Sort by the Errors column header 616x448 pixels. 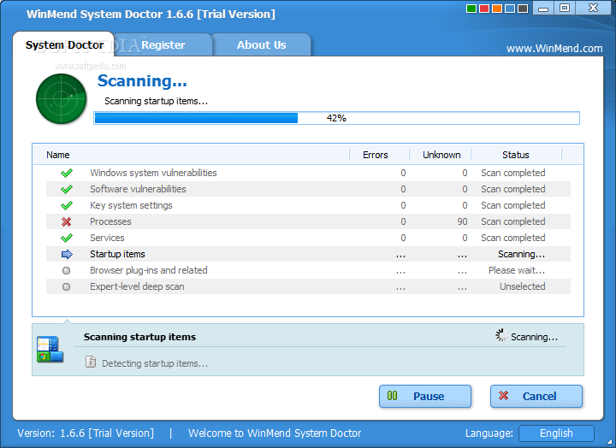click(376, 155)
